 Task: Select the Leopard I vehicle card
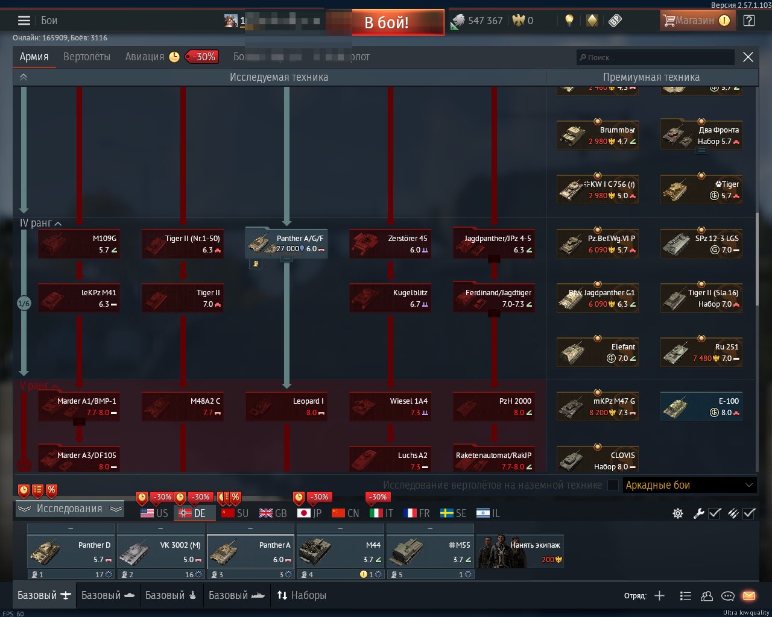pos(286,407)
